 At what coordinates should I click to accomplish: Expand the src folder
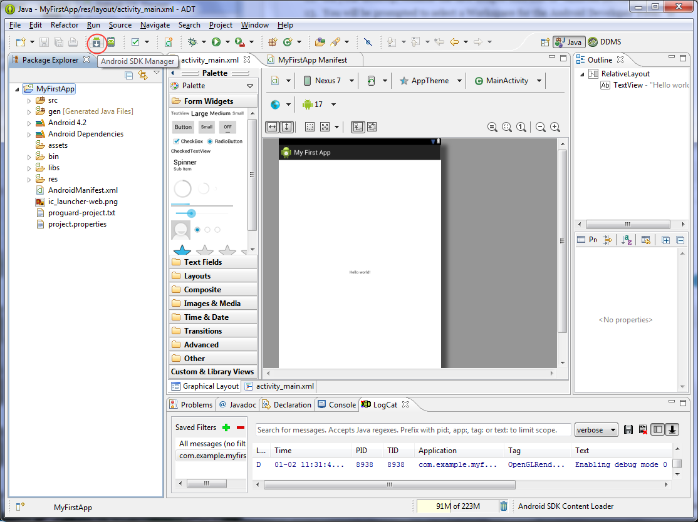tap(29, 101)
